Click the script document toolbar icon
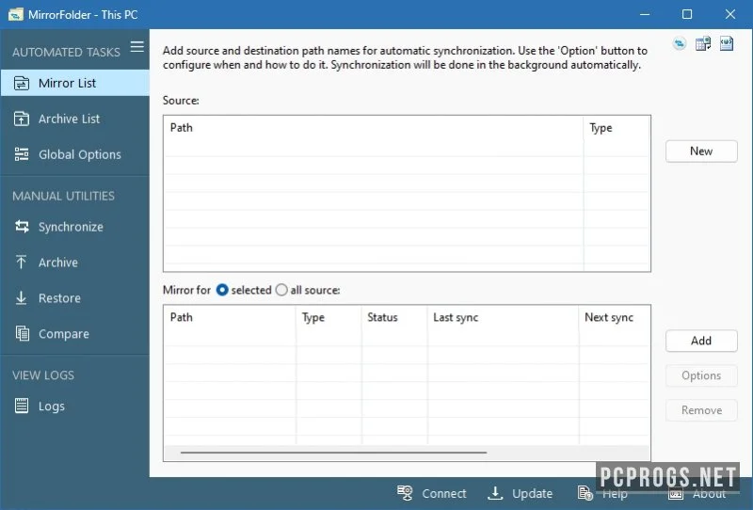This screenshot has height=510, width=753. pyautogui.click(x=727, y=43)
